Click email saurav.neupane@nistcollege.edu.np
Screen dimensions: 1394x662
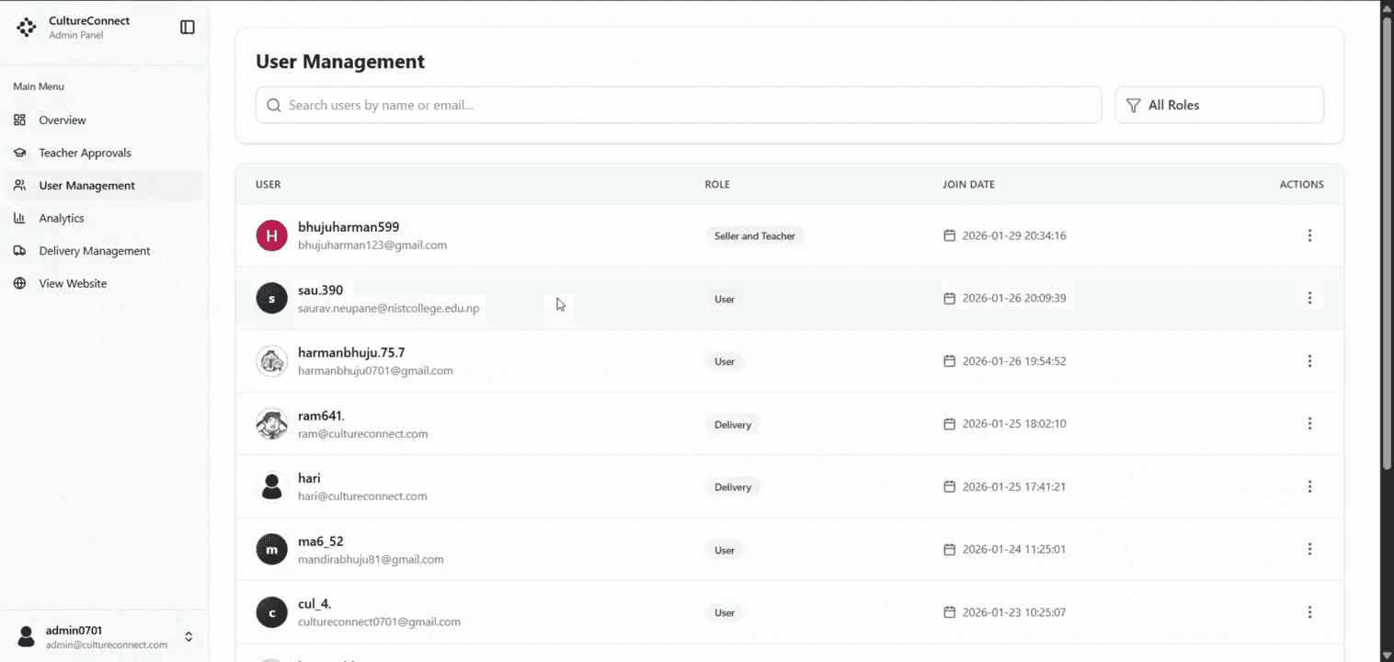[x=389, y=308]
